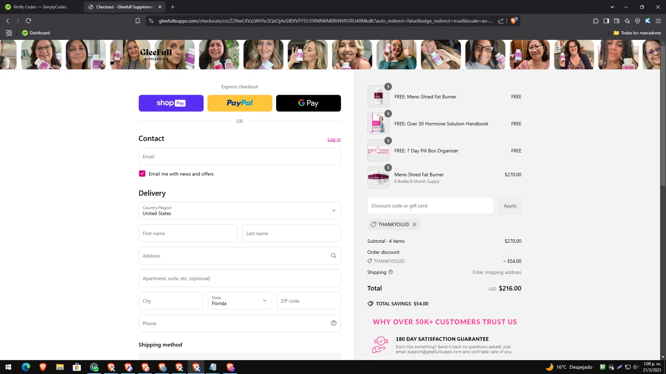The image size is (666, 374).
Task: Click the Address input field
Action: click(x=240, y=256)
